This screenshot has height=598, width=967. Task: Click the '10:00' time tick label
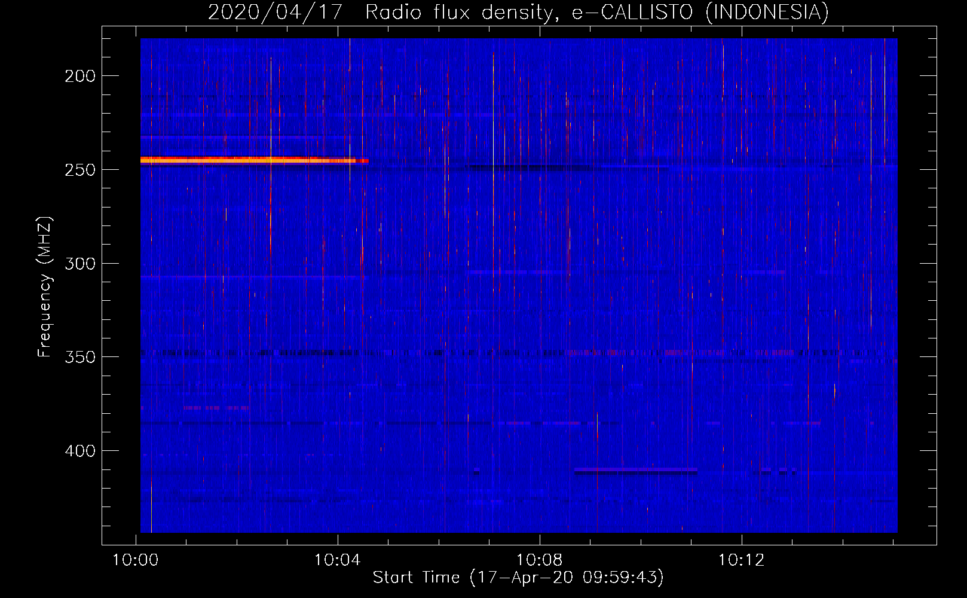point(136,560)
